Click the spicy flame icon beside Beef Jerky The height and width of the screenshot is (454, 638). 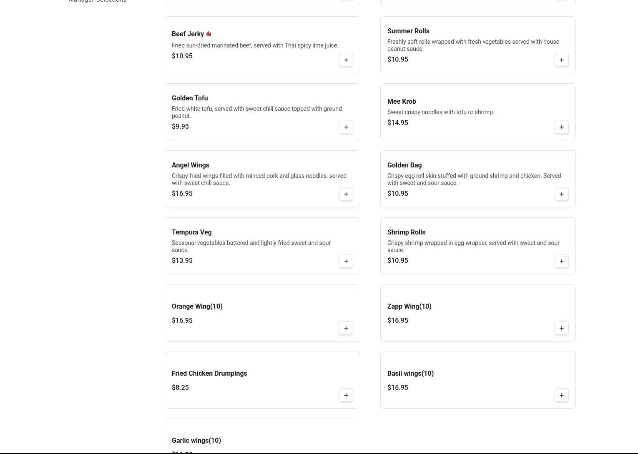click(x=208, y=34)
